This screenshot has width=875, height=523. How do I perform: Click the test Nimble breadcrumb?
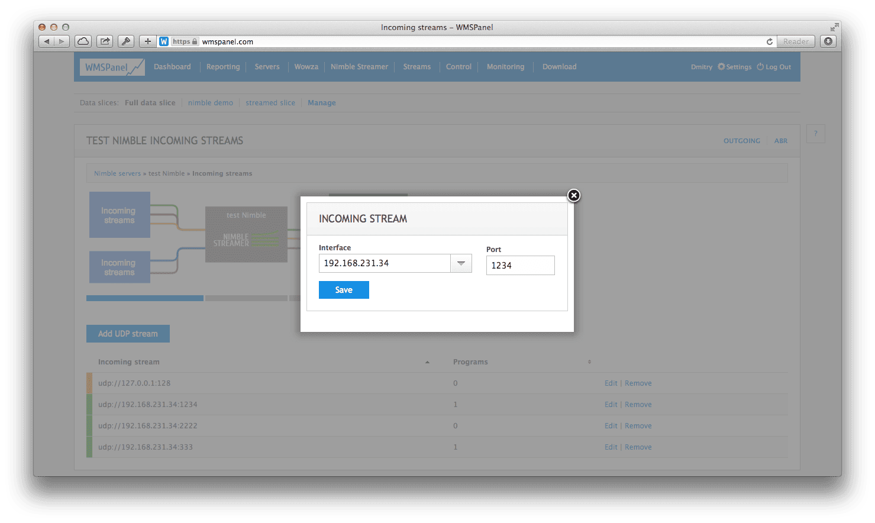(x=166, y=173)
